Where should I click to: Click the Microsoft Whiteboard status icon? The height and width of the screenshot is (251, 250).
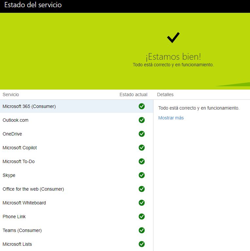(142, 203)
